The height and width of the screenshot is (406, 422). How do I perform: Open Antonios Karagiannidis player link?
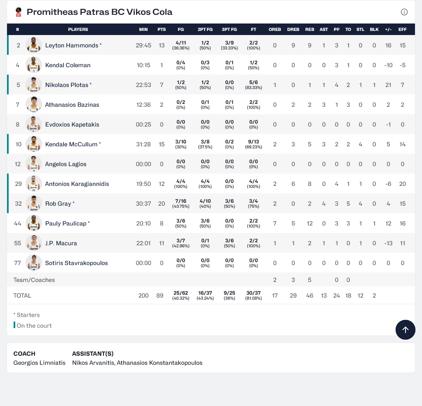(x=77, y=184)
